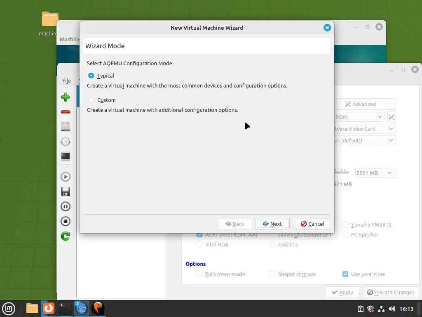Open the File menu in AQEMU
Viewport: 422px width, 317px height.
66,80
